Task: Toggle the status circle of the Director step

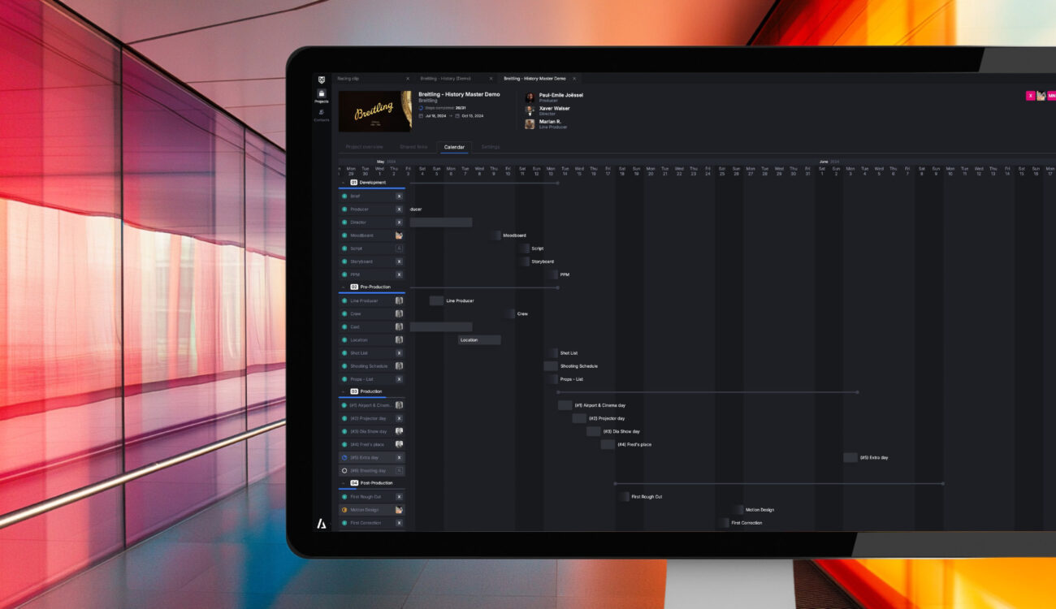Action: point(344,222)
